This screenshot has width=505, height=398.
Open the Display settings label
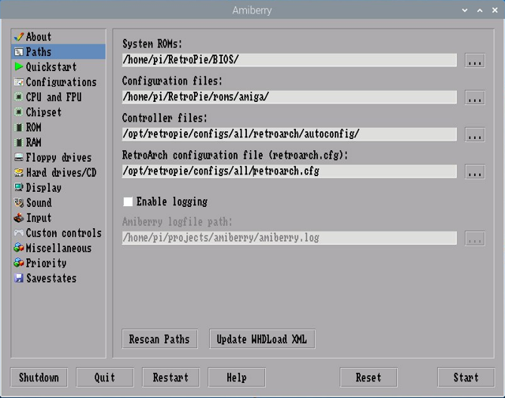pyautogui.click(x=43, y=188)
